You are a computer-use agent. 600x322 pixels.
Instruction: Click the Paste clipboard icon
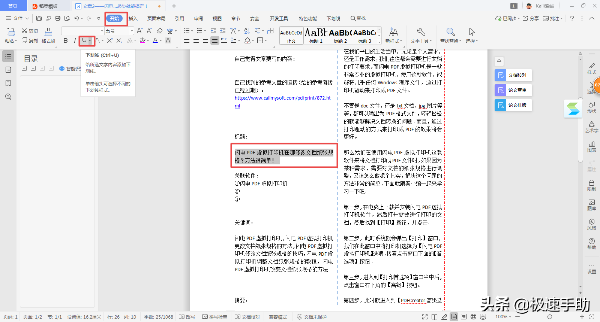[x=10, y=32]
